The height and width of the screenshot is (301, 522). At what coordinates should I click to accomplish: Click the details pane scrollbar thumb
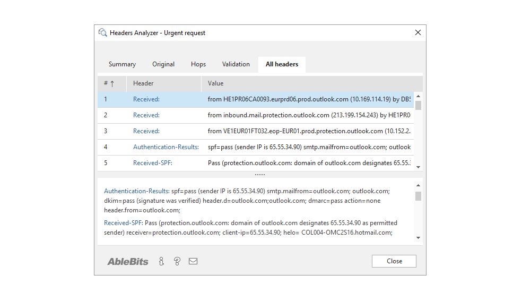pyautogui.click(x=419, y=196)
